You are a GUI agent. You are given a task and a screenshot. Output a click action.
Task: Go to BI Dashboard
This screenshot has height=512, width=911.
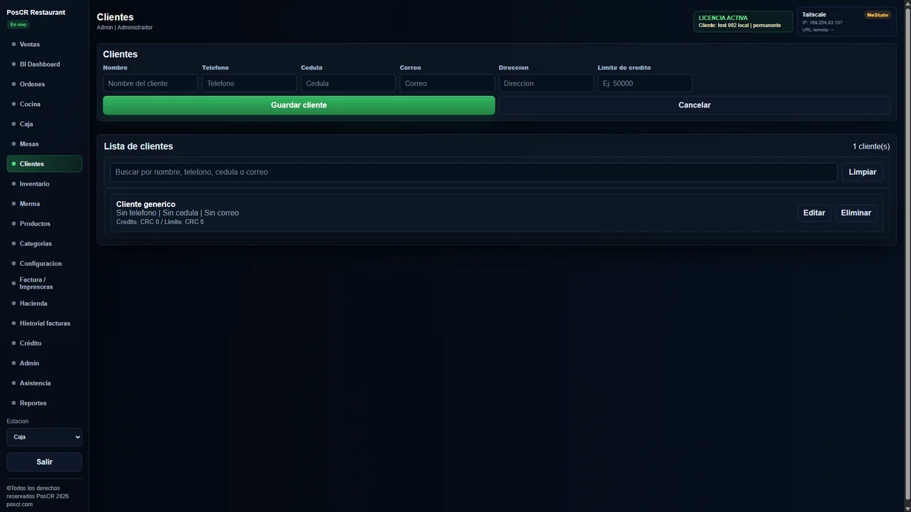point(44,64)
